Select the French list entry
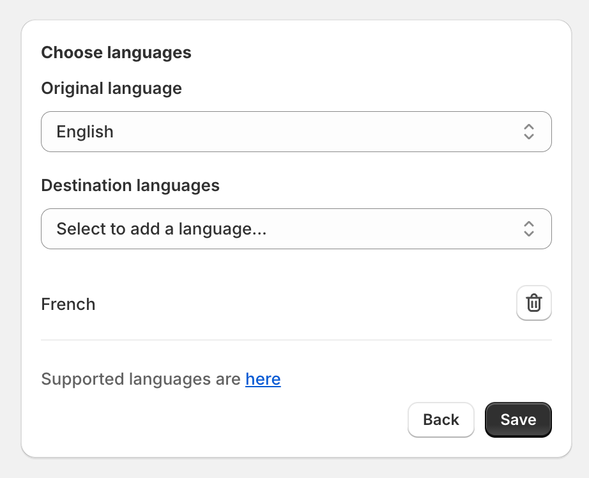Screen dimensions: 589x478 68,304
